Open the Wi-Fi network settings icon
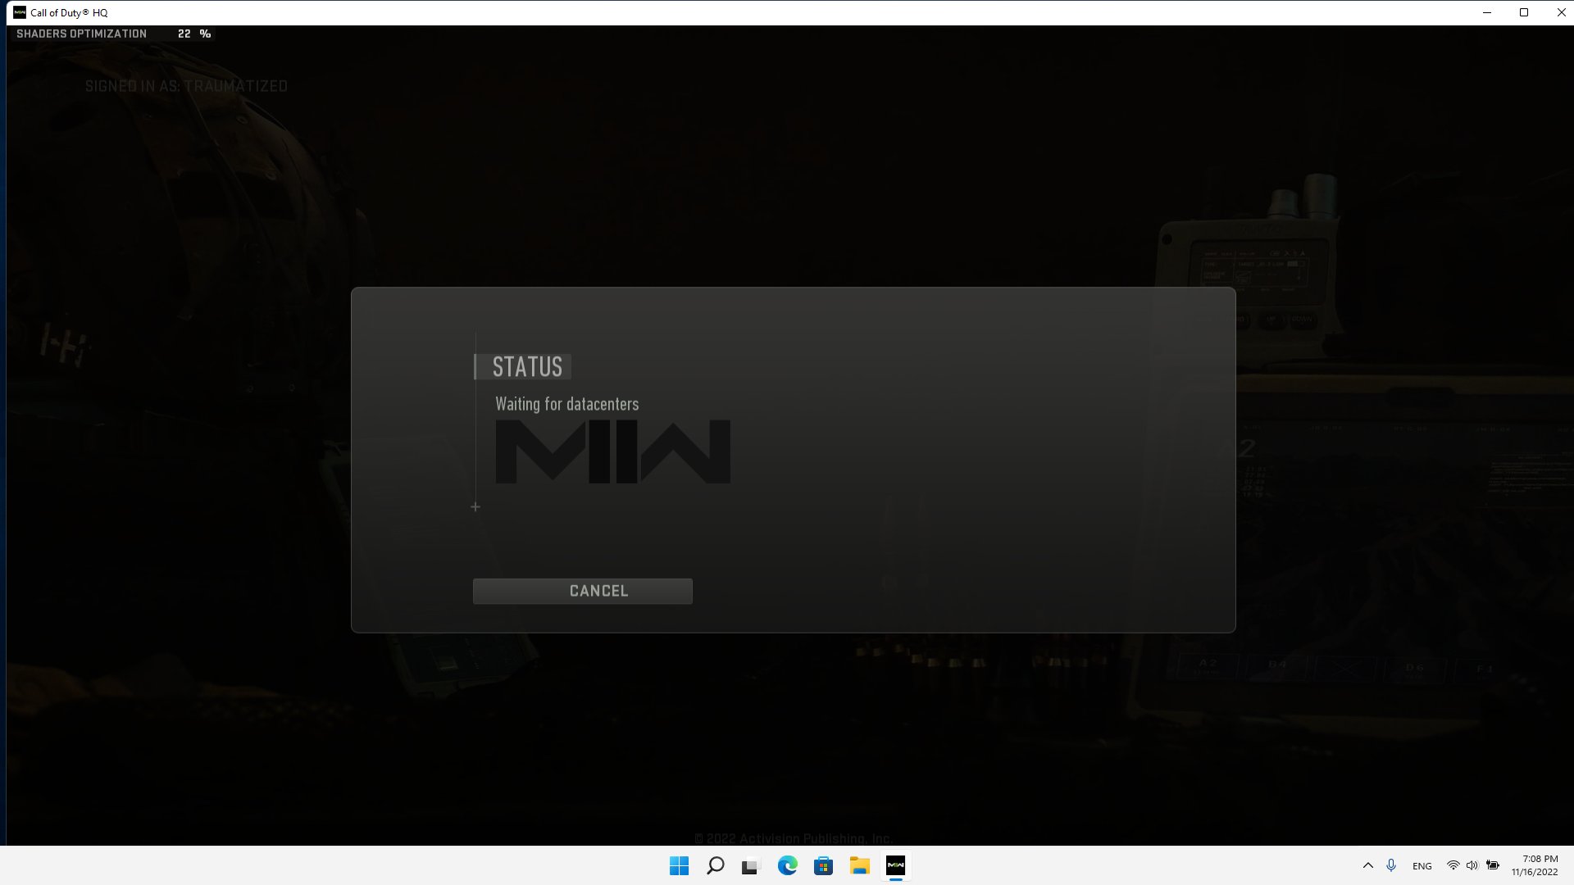The width and height of the screenshot is (1574, 885). tap(1453, 865)
